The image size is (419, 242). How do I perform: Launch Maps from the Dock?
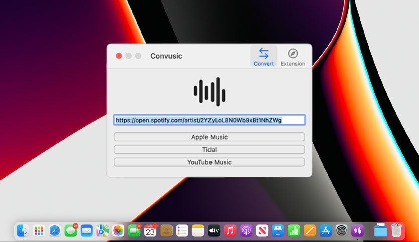(x=103, y=230)
